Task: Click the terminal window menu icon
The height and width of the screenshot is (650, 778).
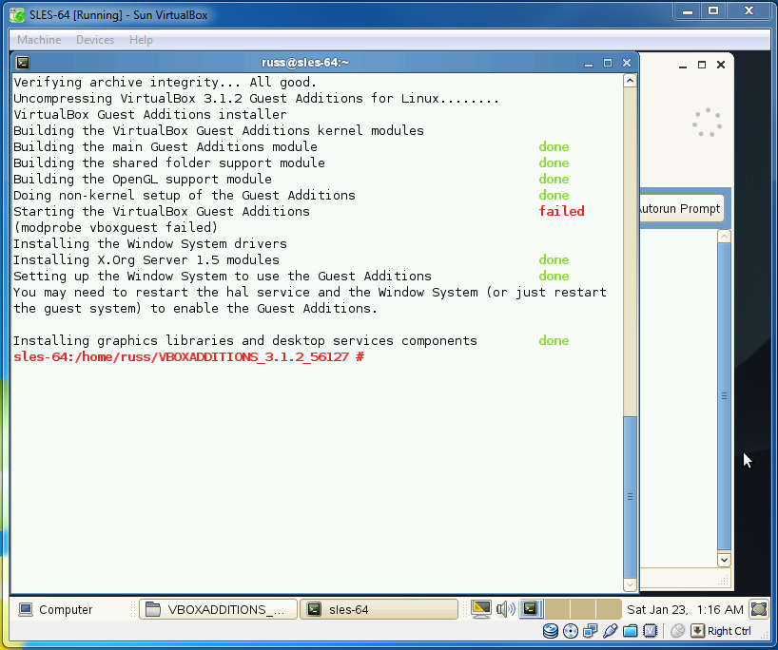Action: [x=23, y=63]
